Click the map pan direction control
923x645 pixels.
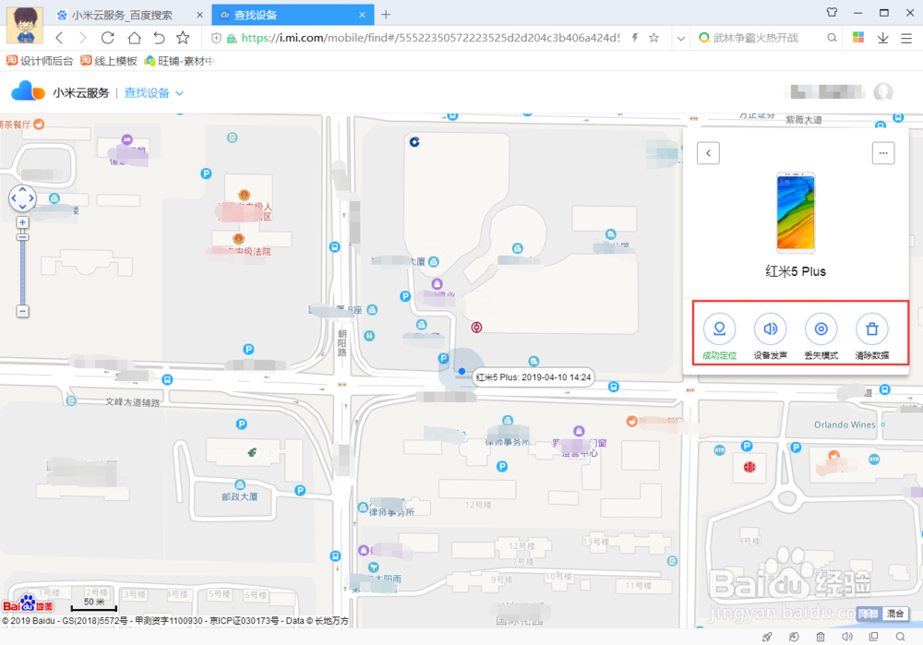click(x=22, y=198)
